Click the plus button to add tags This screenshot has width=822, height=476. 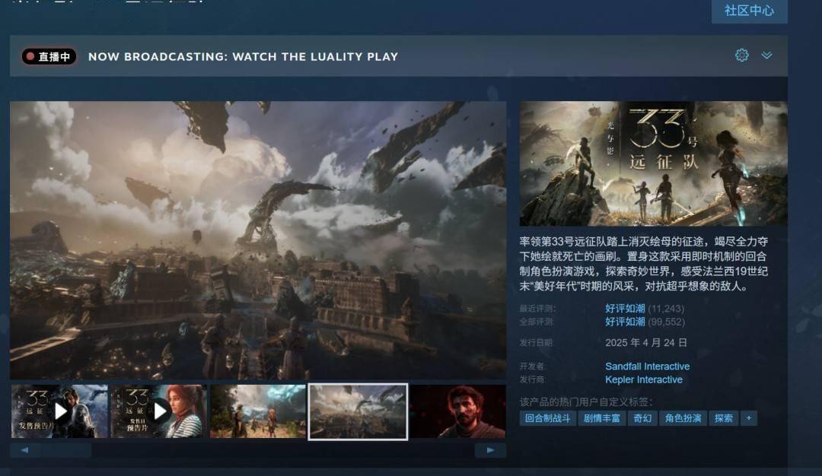point(749,418)
